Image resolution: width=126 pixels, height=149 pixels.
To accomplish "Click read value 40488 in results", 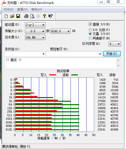I will click(x=114, y=129).
